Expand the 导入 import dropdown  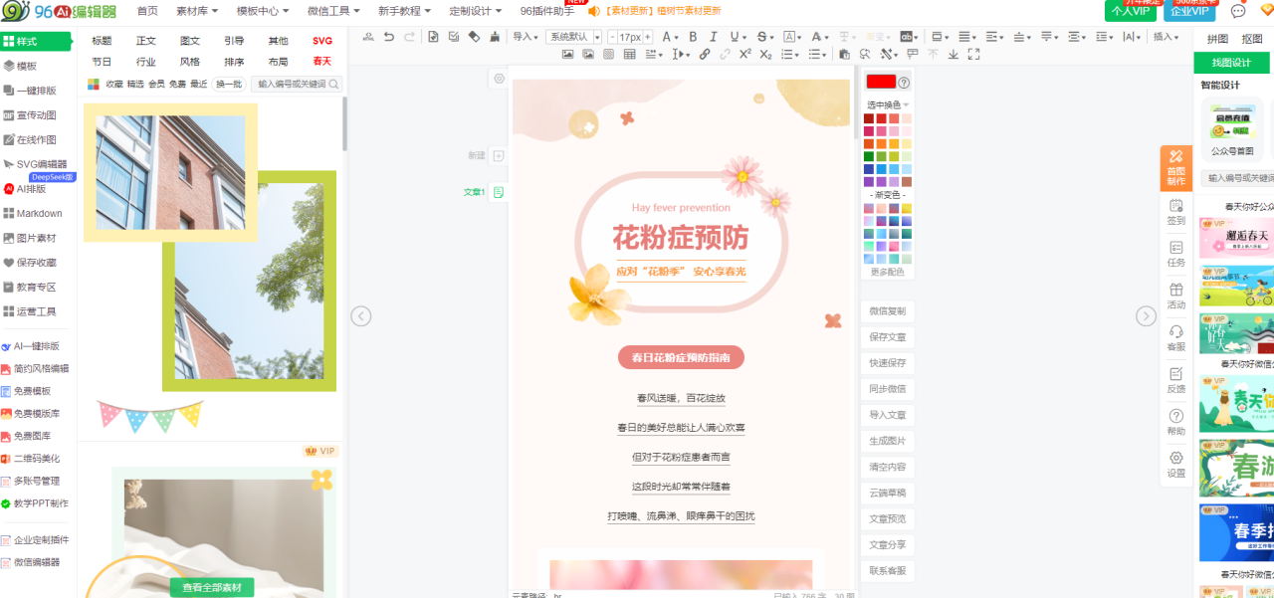click(x=525, y=37)
